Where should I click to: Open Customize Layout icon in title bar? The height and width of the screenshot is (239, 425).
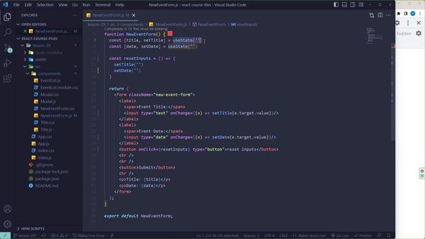[x=361, y=5]
